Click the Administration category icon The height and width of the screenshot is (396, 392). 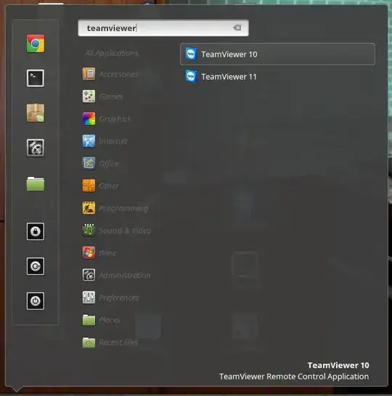[x=89, y=275]
